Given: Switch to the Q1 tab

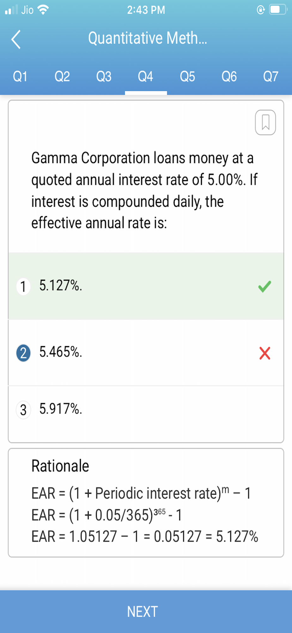Looking at the screenshot, I should pyautogui.click(x=20, y=77).
